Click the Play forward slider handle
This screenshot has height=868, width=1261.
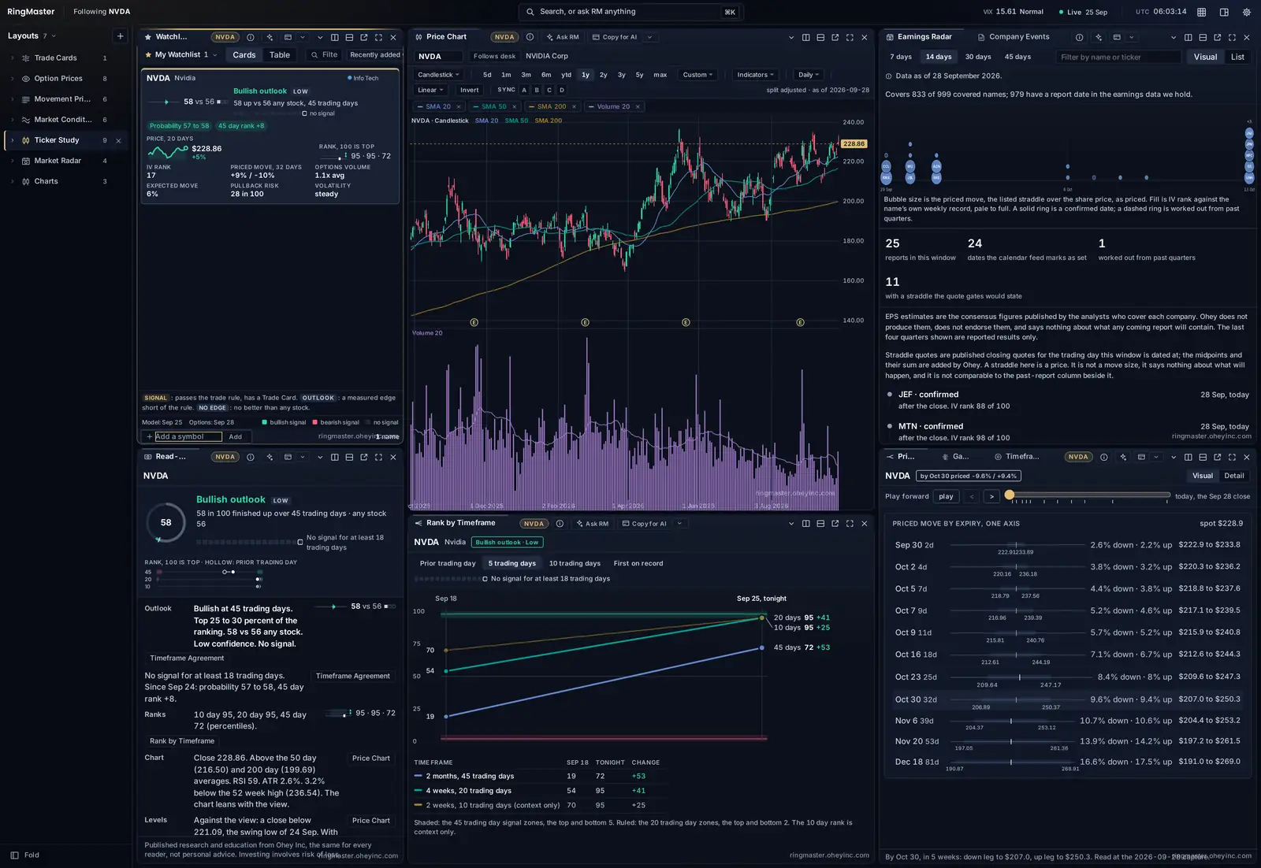pyautogui.click(x=1010, y=495)
